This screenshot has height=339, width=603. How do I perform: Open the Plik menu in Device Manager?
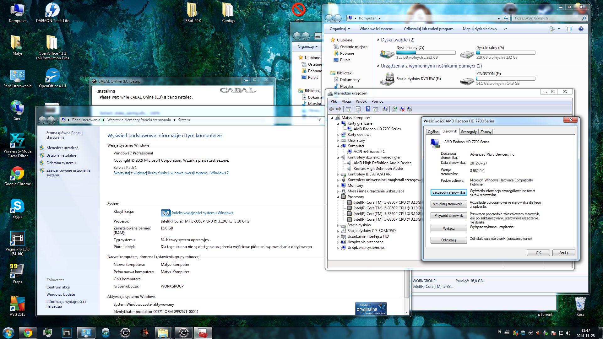tap(334, 101)
